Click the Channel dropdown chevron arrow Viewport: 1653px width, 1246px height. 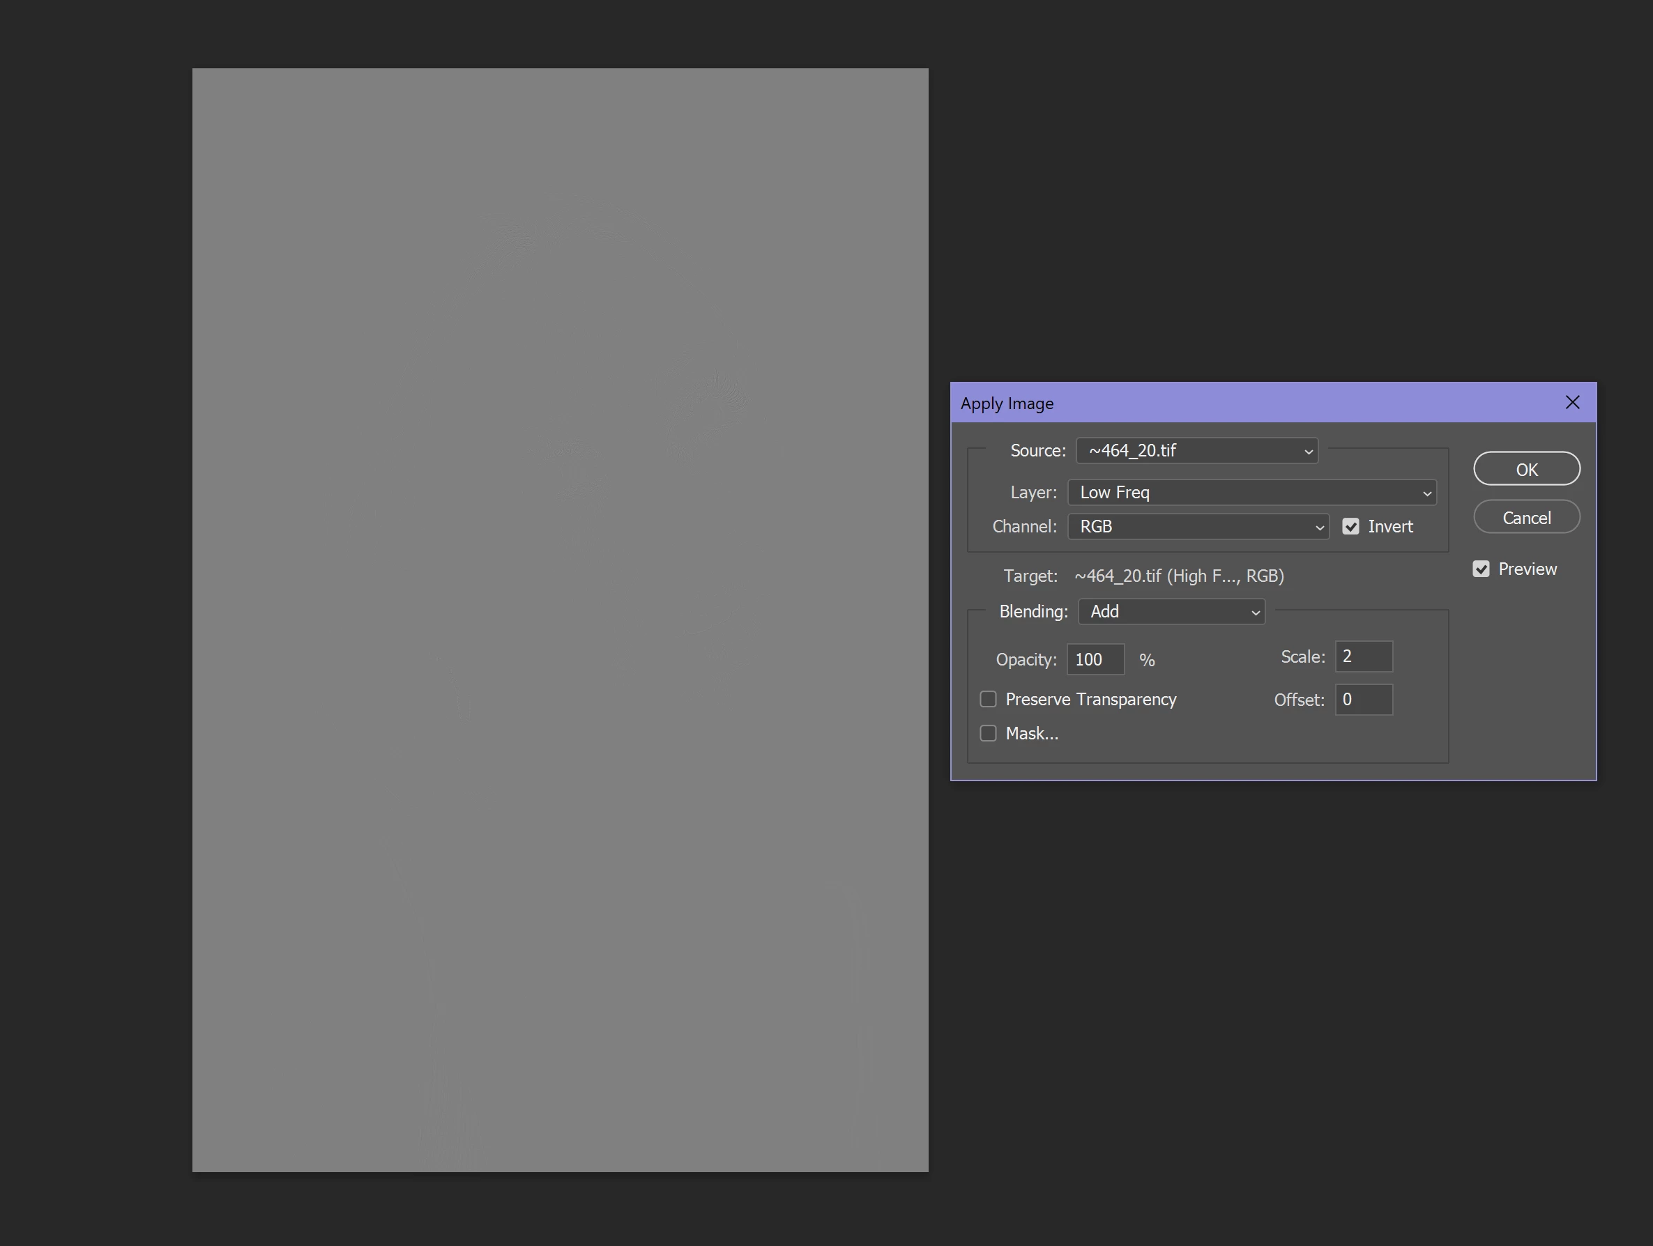point(1319,528)
